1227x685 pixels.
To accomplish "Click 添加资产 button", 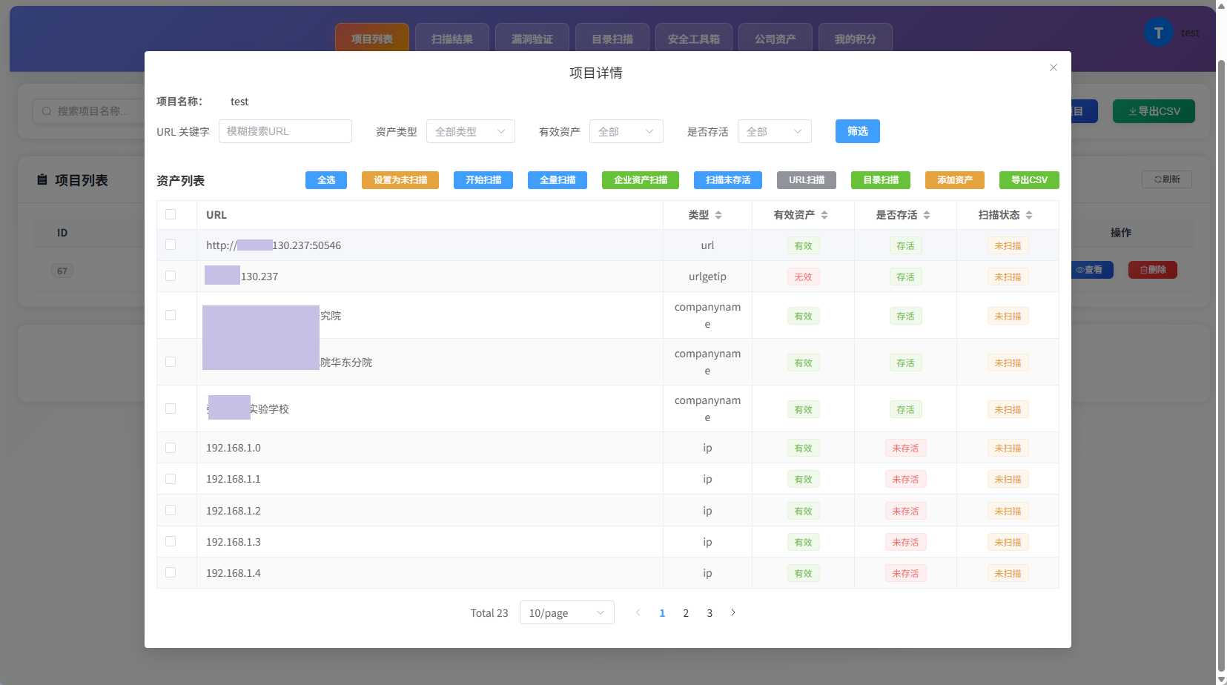I will tap(955, 180).
